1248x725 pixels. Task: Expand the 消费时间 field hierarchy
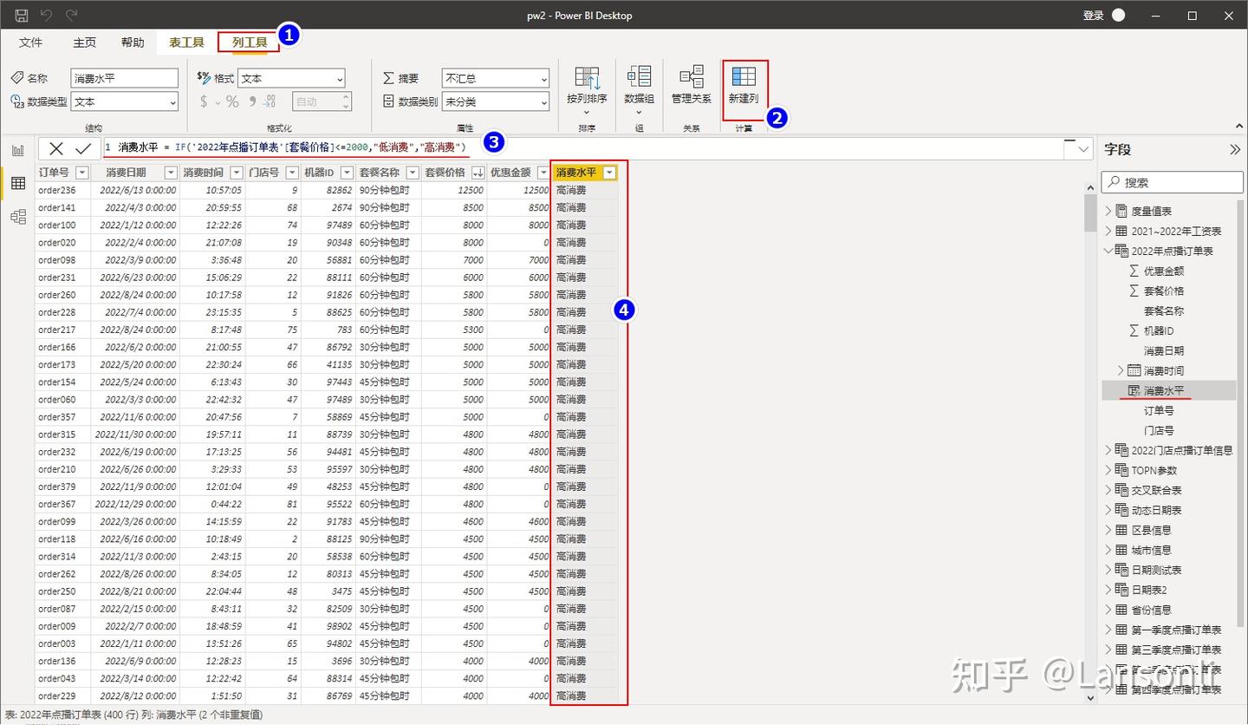pyautogui.click(x=1121, y=370)
